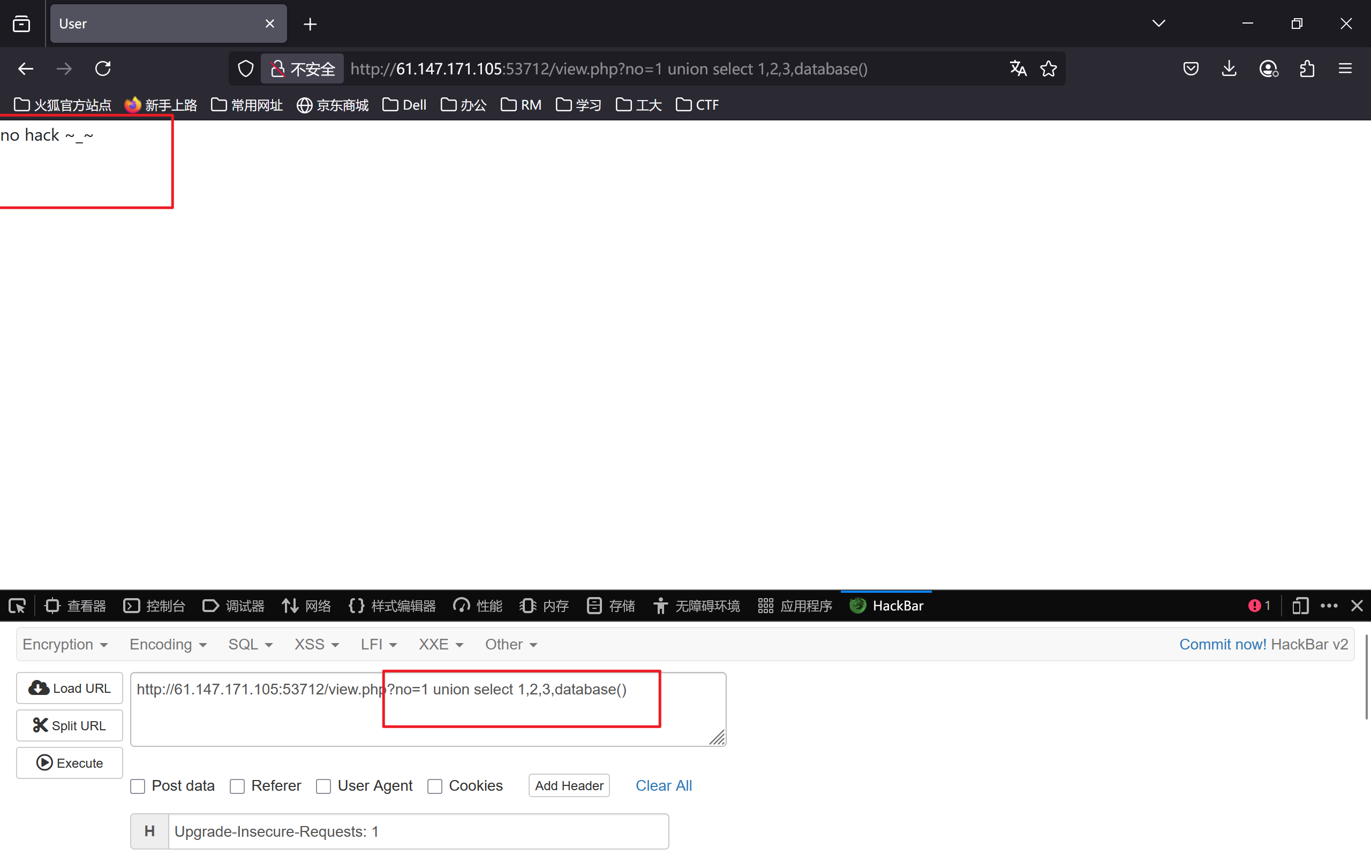The width and height of the screenshot is (1371, 856).
Task: Switch to the 控制台 console tab
Action: [x=154, y=606]
